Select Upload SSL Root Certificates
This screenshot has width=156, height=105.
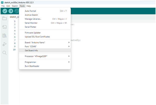[x=45, y=37]
